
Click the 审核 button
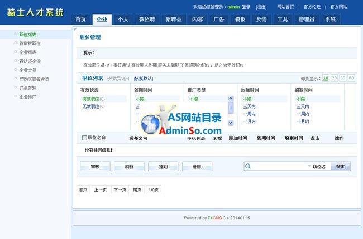[95, 167]
